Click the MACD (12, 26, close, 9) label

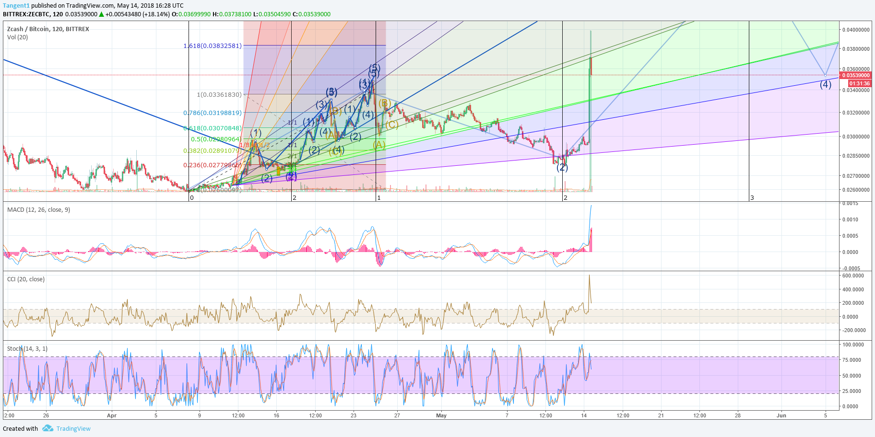click(x=38, y=209)
